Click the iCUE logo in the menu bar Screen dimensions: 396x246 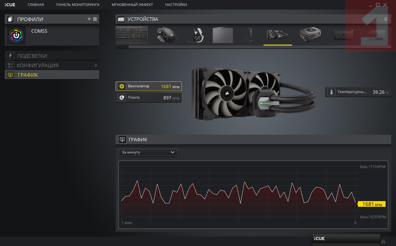click(10, 5)
